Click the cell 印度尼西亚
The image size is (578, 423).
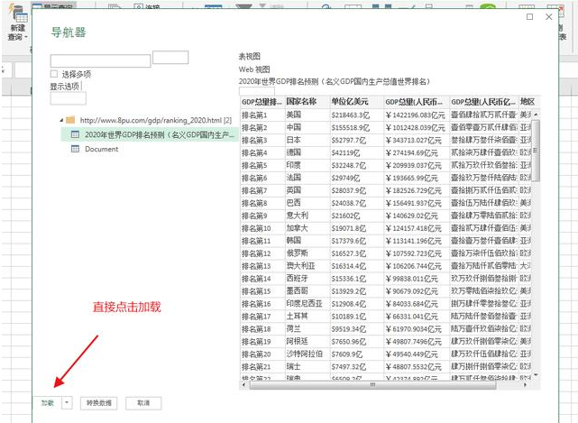[x=307, y=304]
